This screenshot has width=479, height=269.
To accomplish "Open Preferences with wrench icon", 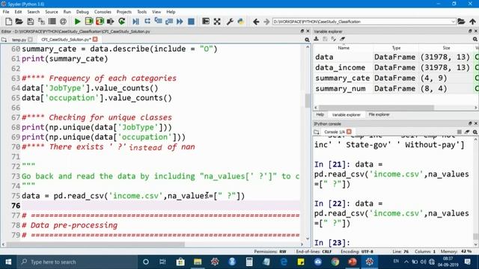I will (x=230, y=22).
